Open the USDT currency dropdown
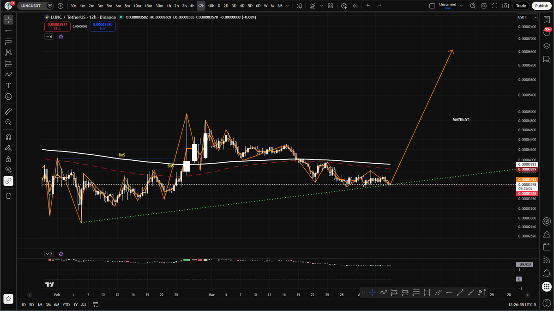The width and height of the screenshot is (554, 311). [527, 17]
